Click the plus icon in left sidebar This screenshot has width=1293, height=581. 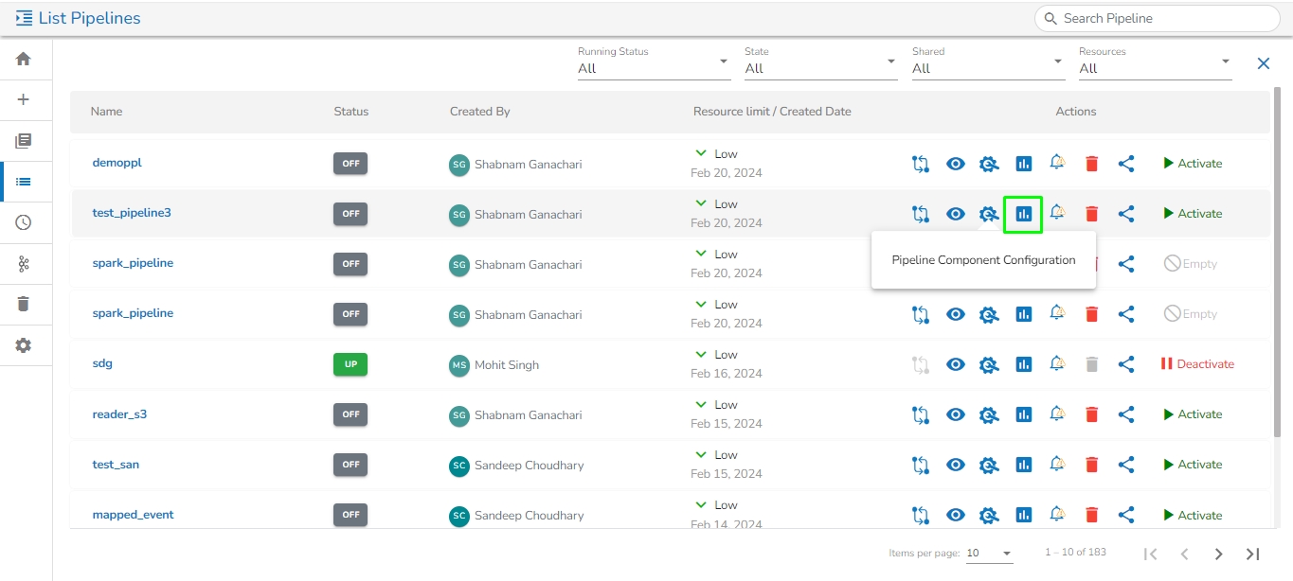point(24,99)
